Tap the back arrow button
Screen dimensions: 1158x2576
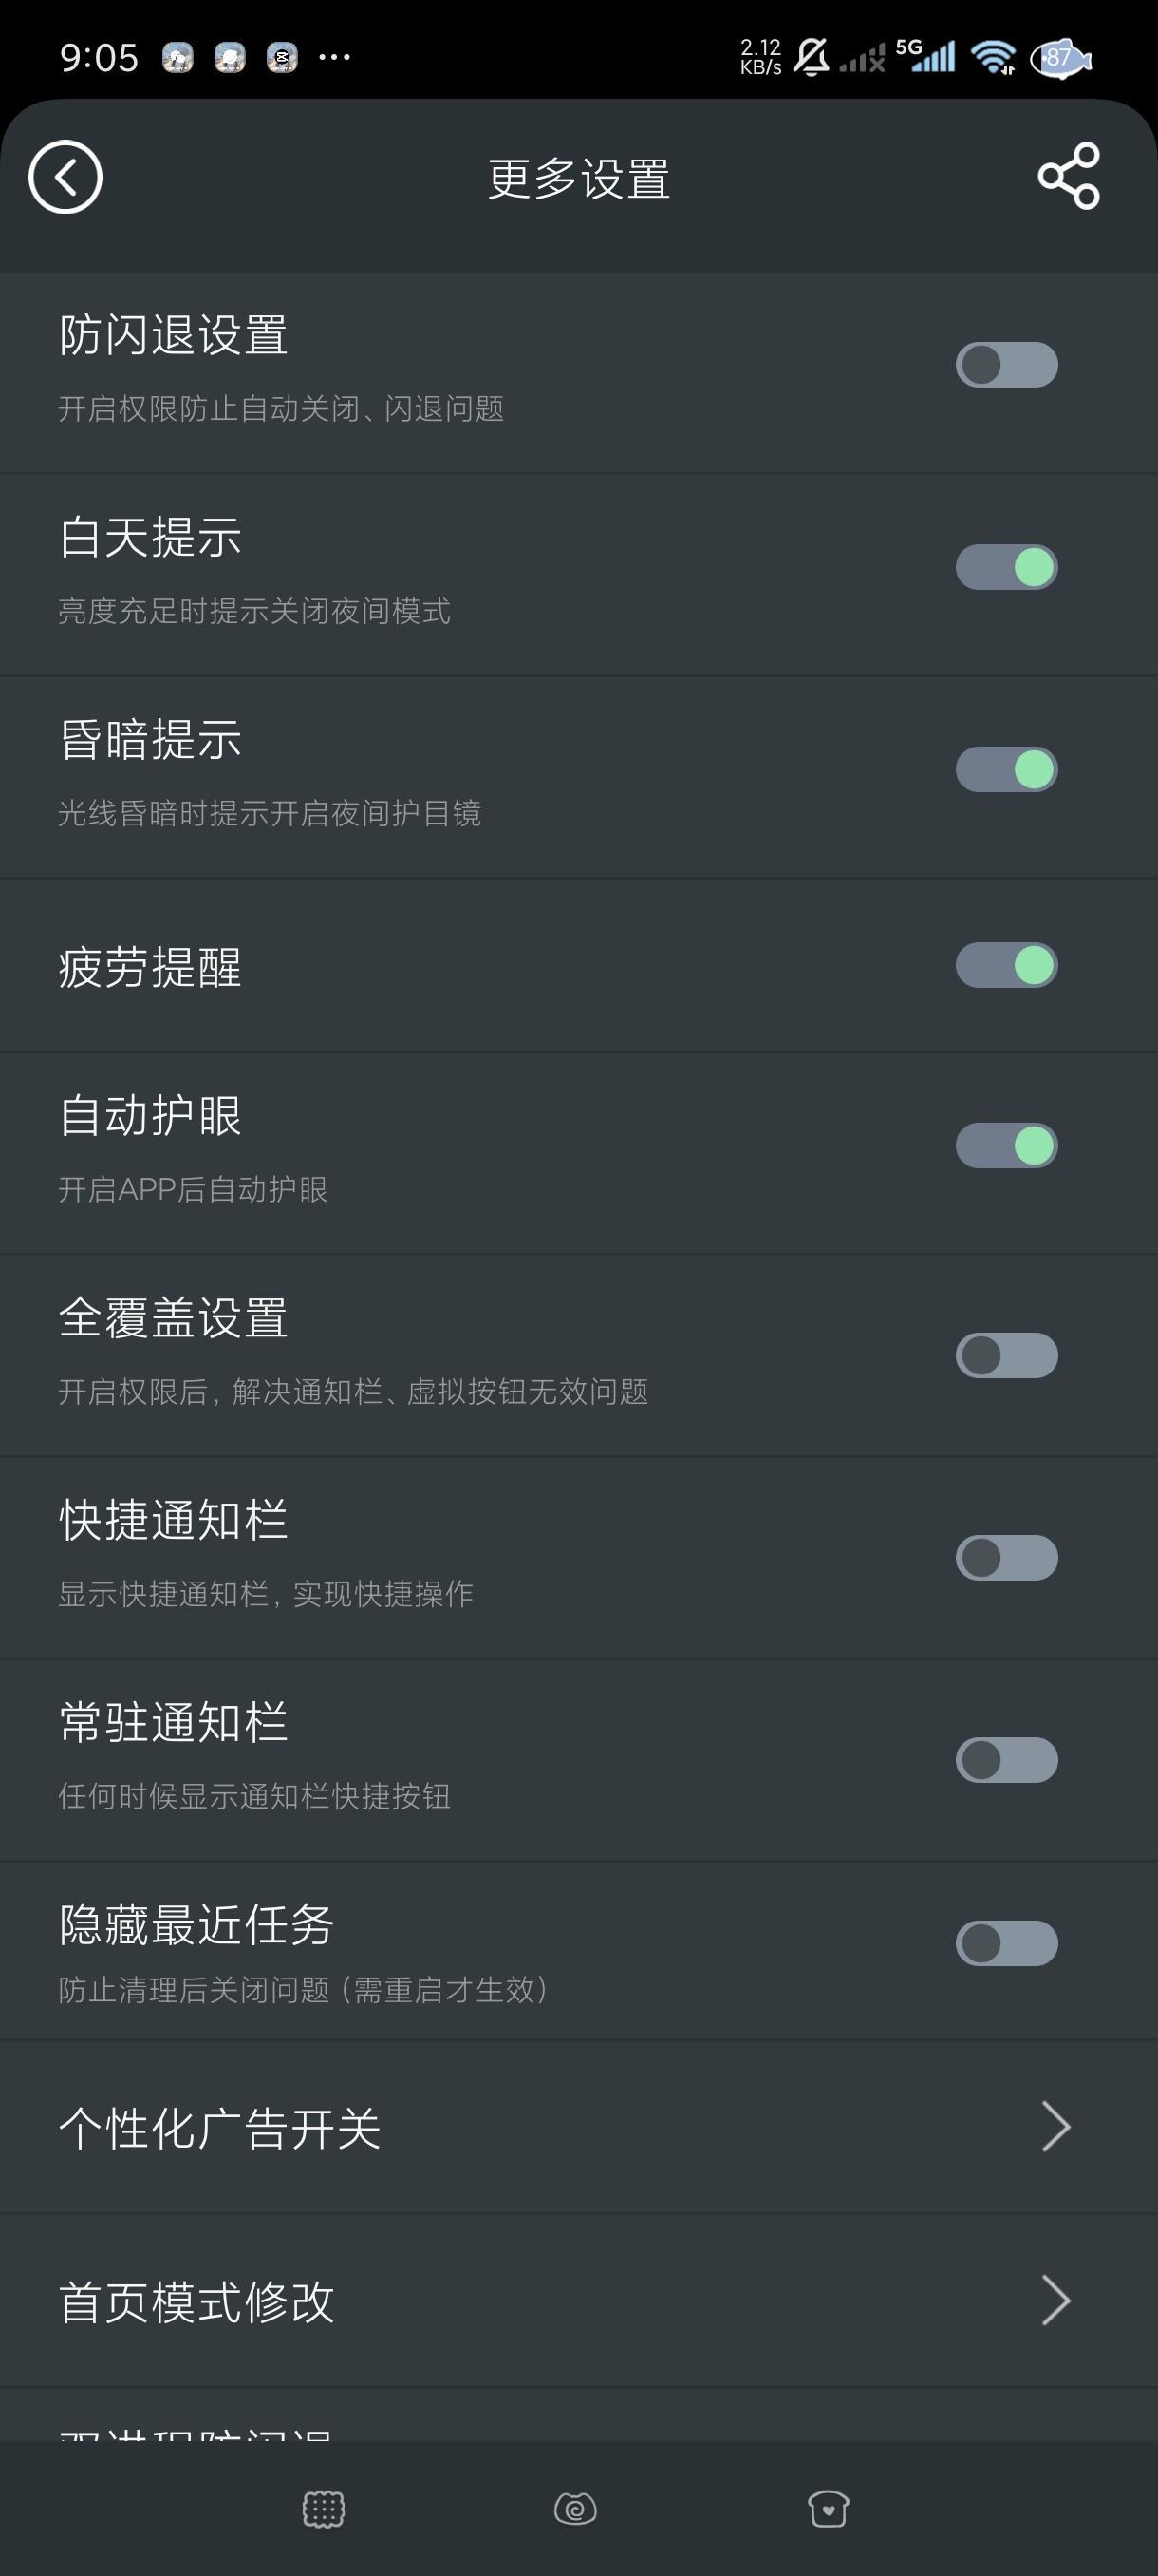coord(65,177)
